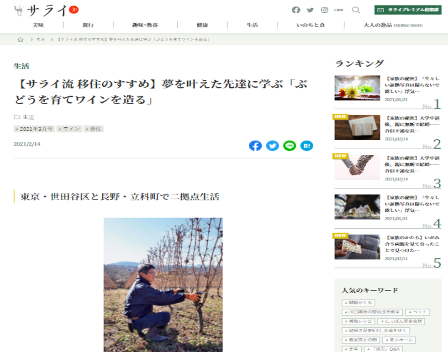The height and width of the screenshot is (352, 448).
Task: Open the Facebook icon in the header
Action: 296,10
